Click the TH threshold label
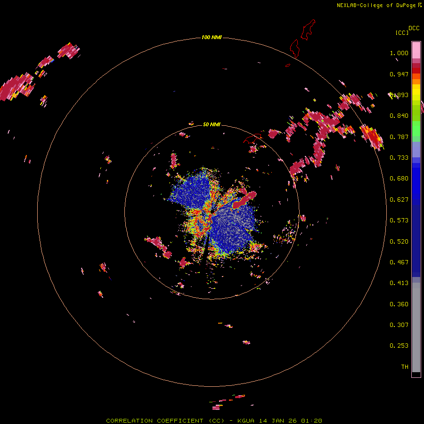The image size is (424, 424). coord(405,367)
